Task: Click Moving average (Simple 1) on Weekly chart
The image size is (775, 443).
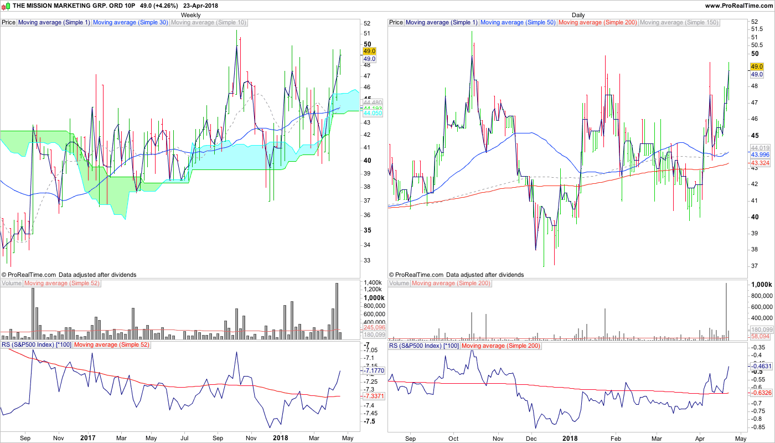Action: tap(54, 23)
